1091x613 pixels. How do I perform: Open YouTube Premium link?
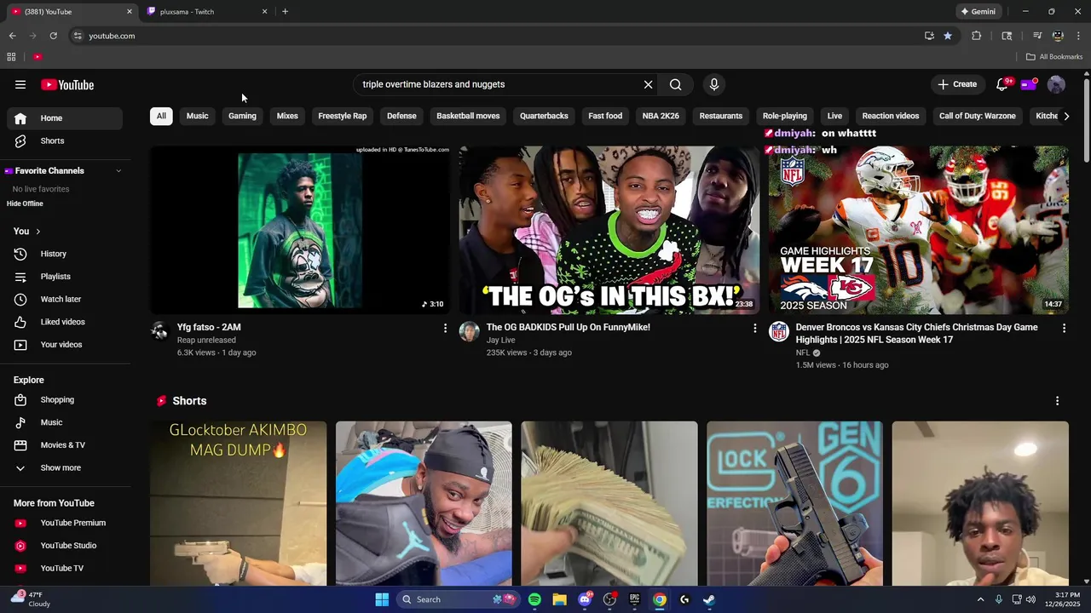(65, 523)
